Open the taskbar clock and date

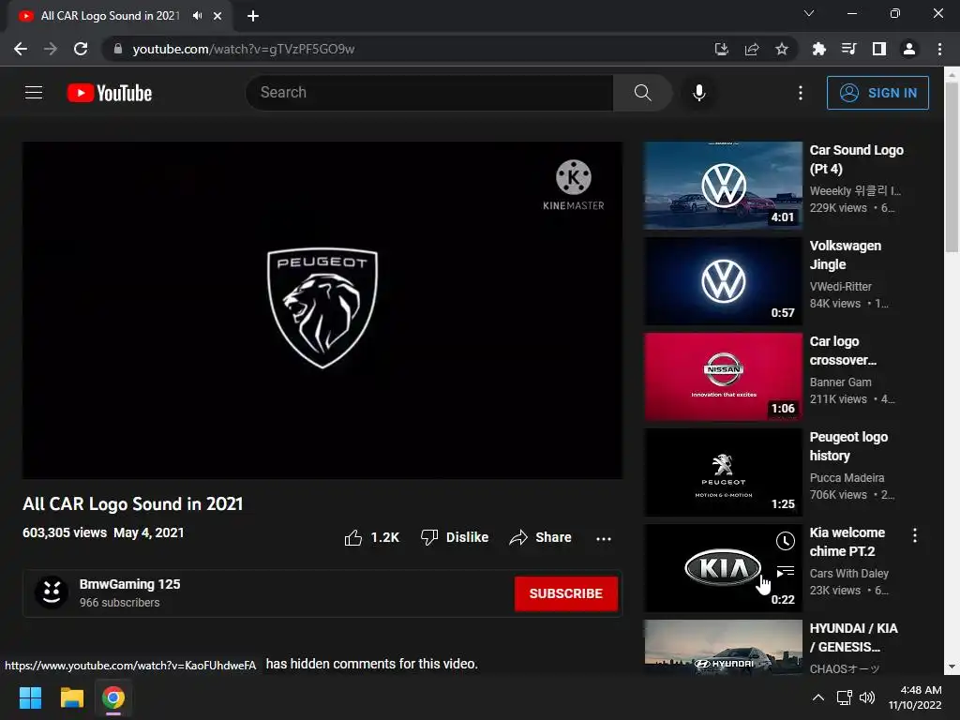[915, 697]
